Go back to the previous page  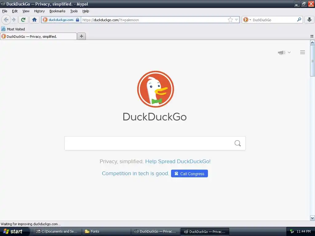(x=6, y=20)
